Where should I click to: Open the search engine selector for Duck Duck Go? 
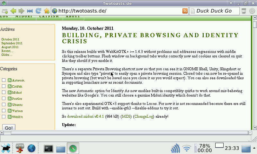click(x=193, y=11)
